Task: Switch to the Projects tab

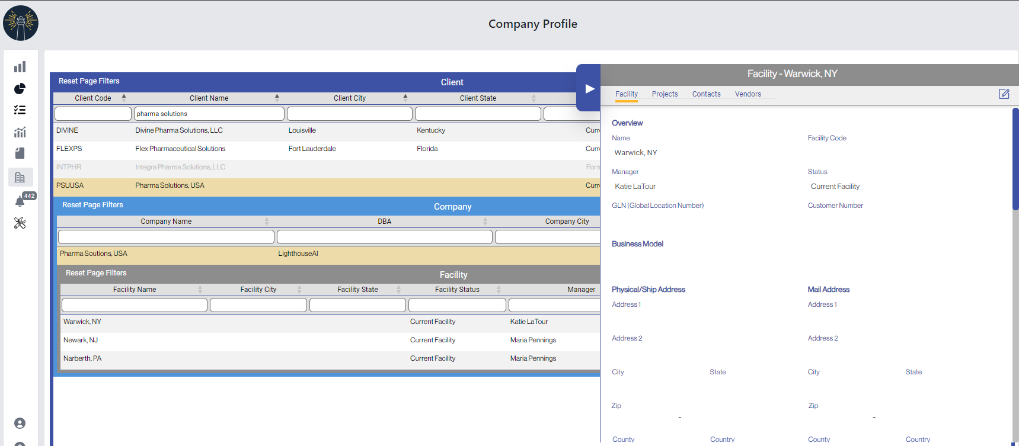Action: point(665,94)
